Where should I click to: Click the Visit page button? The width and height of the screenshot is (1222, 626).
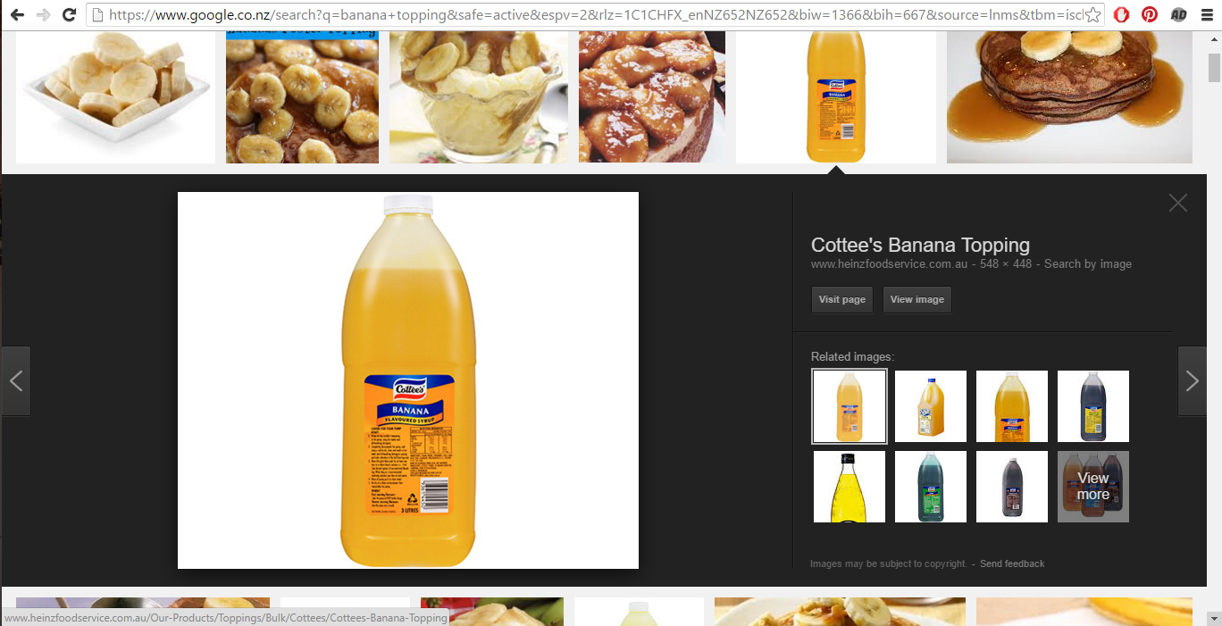(842, 299)
